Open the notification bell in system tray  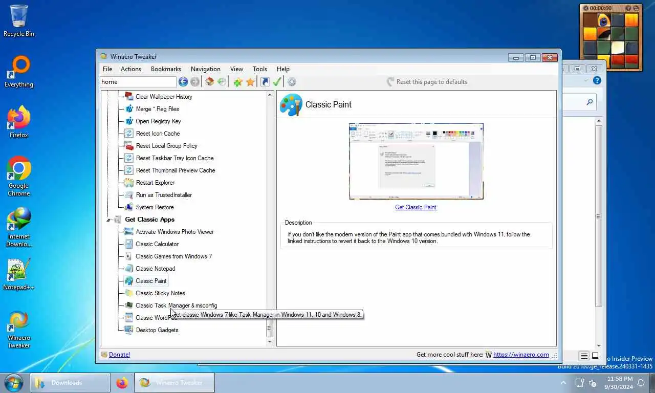(640, 383)
